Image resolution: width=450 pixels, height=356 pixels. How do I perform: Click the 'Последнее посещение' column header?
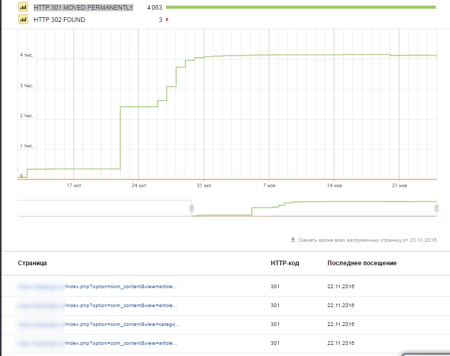click(x=362, y=263)
